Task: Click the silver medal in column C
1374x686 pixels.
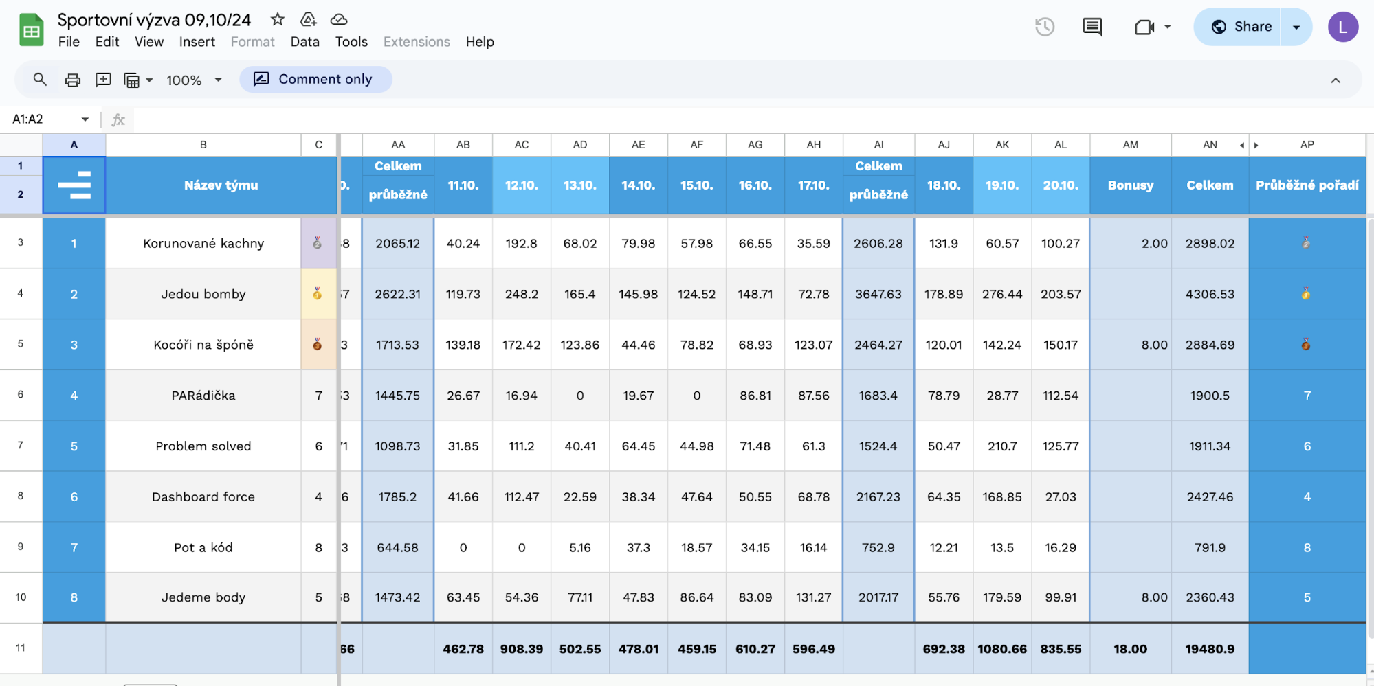Action: (318, 243)
